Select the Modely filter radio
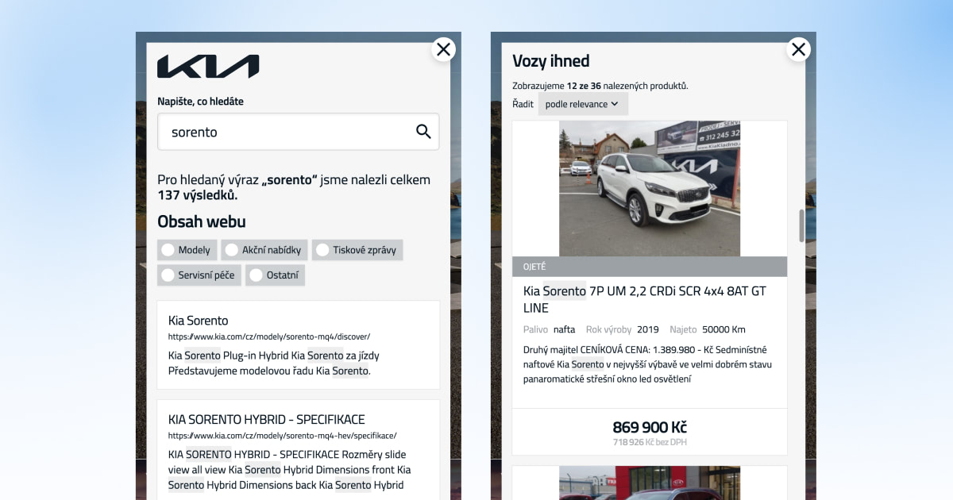 tap(187, 250)
